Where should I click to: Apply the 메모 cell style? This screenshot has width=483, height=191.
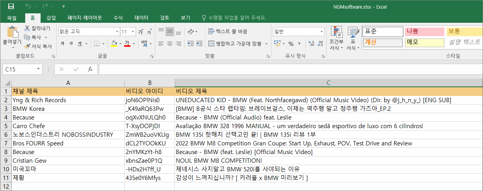[424, 42]
